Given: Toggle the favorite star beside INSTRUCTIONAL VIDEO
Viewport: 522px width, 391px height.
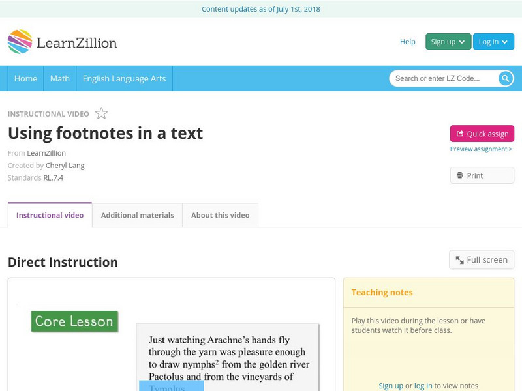Looking at the screenshot, I should click(101, 113).
